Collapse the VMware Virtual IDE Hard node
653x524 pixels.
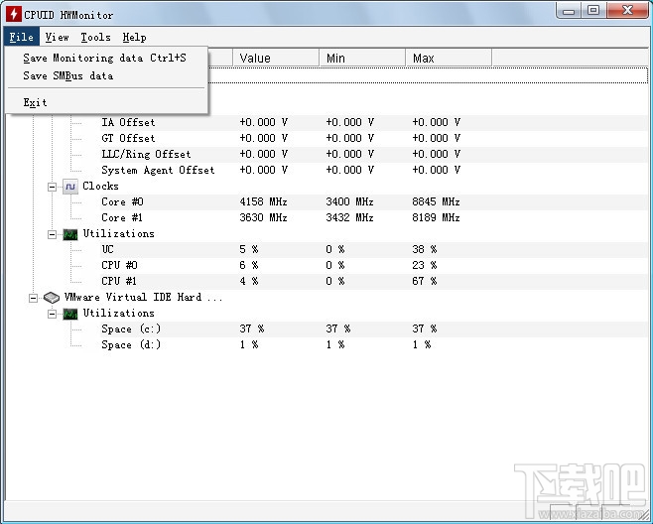[x=33, y=298]
